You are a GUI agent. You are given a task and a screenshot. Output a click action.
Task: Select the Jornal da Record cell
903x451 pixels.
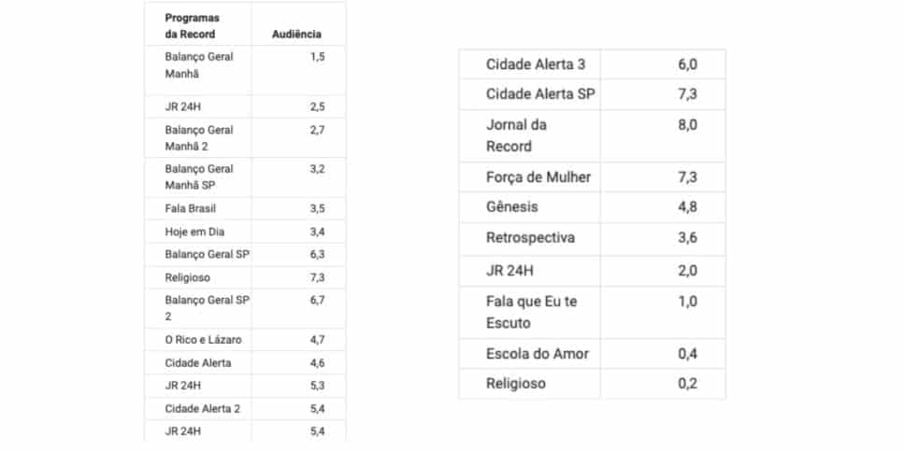tap(530, 135)
